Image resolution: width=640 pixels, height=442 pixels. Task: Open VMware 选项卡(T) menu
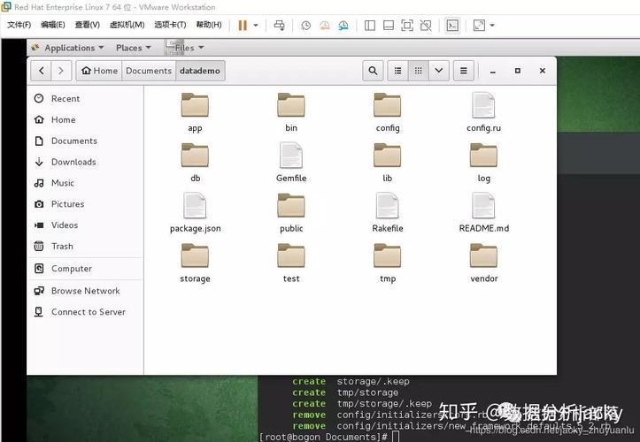tap(170, 25)
